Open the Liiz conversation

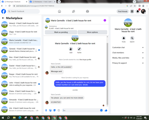21,109
